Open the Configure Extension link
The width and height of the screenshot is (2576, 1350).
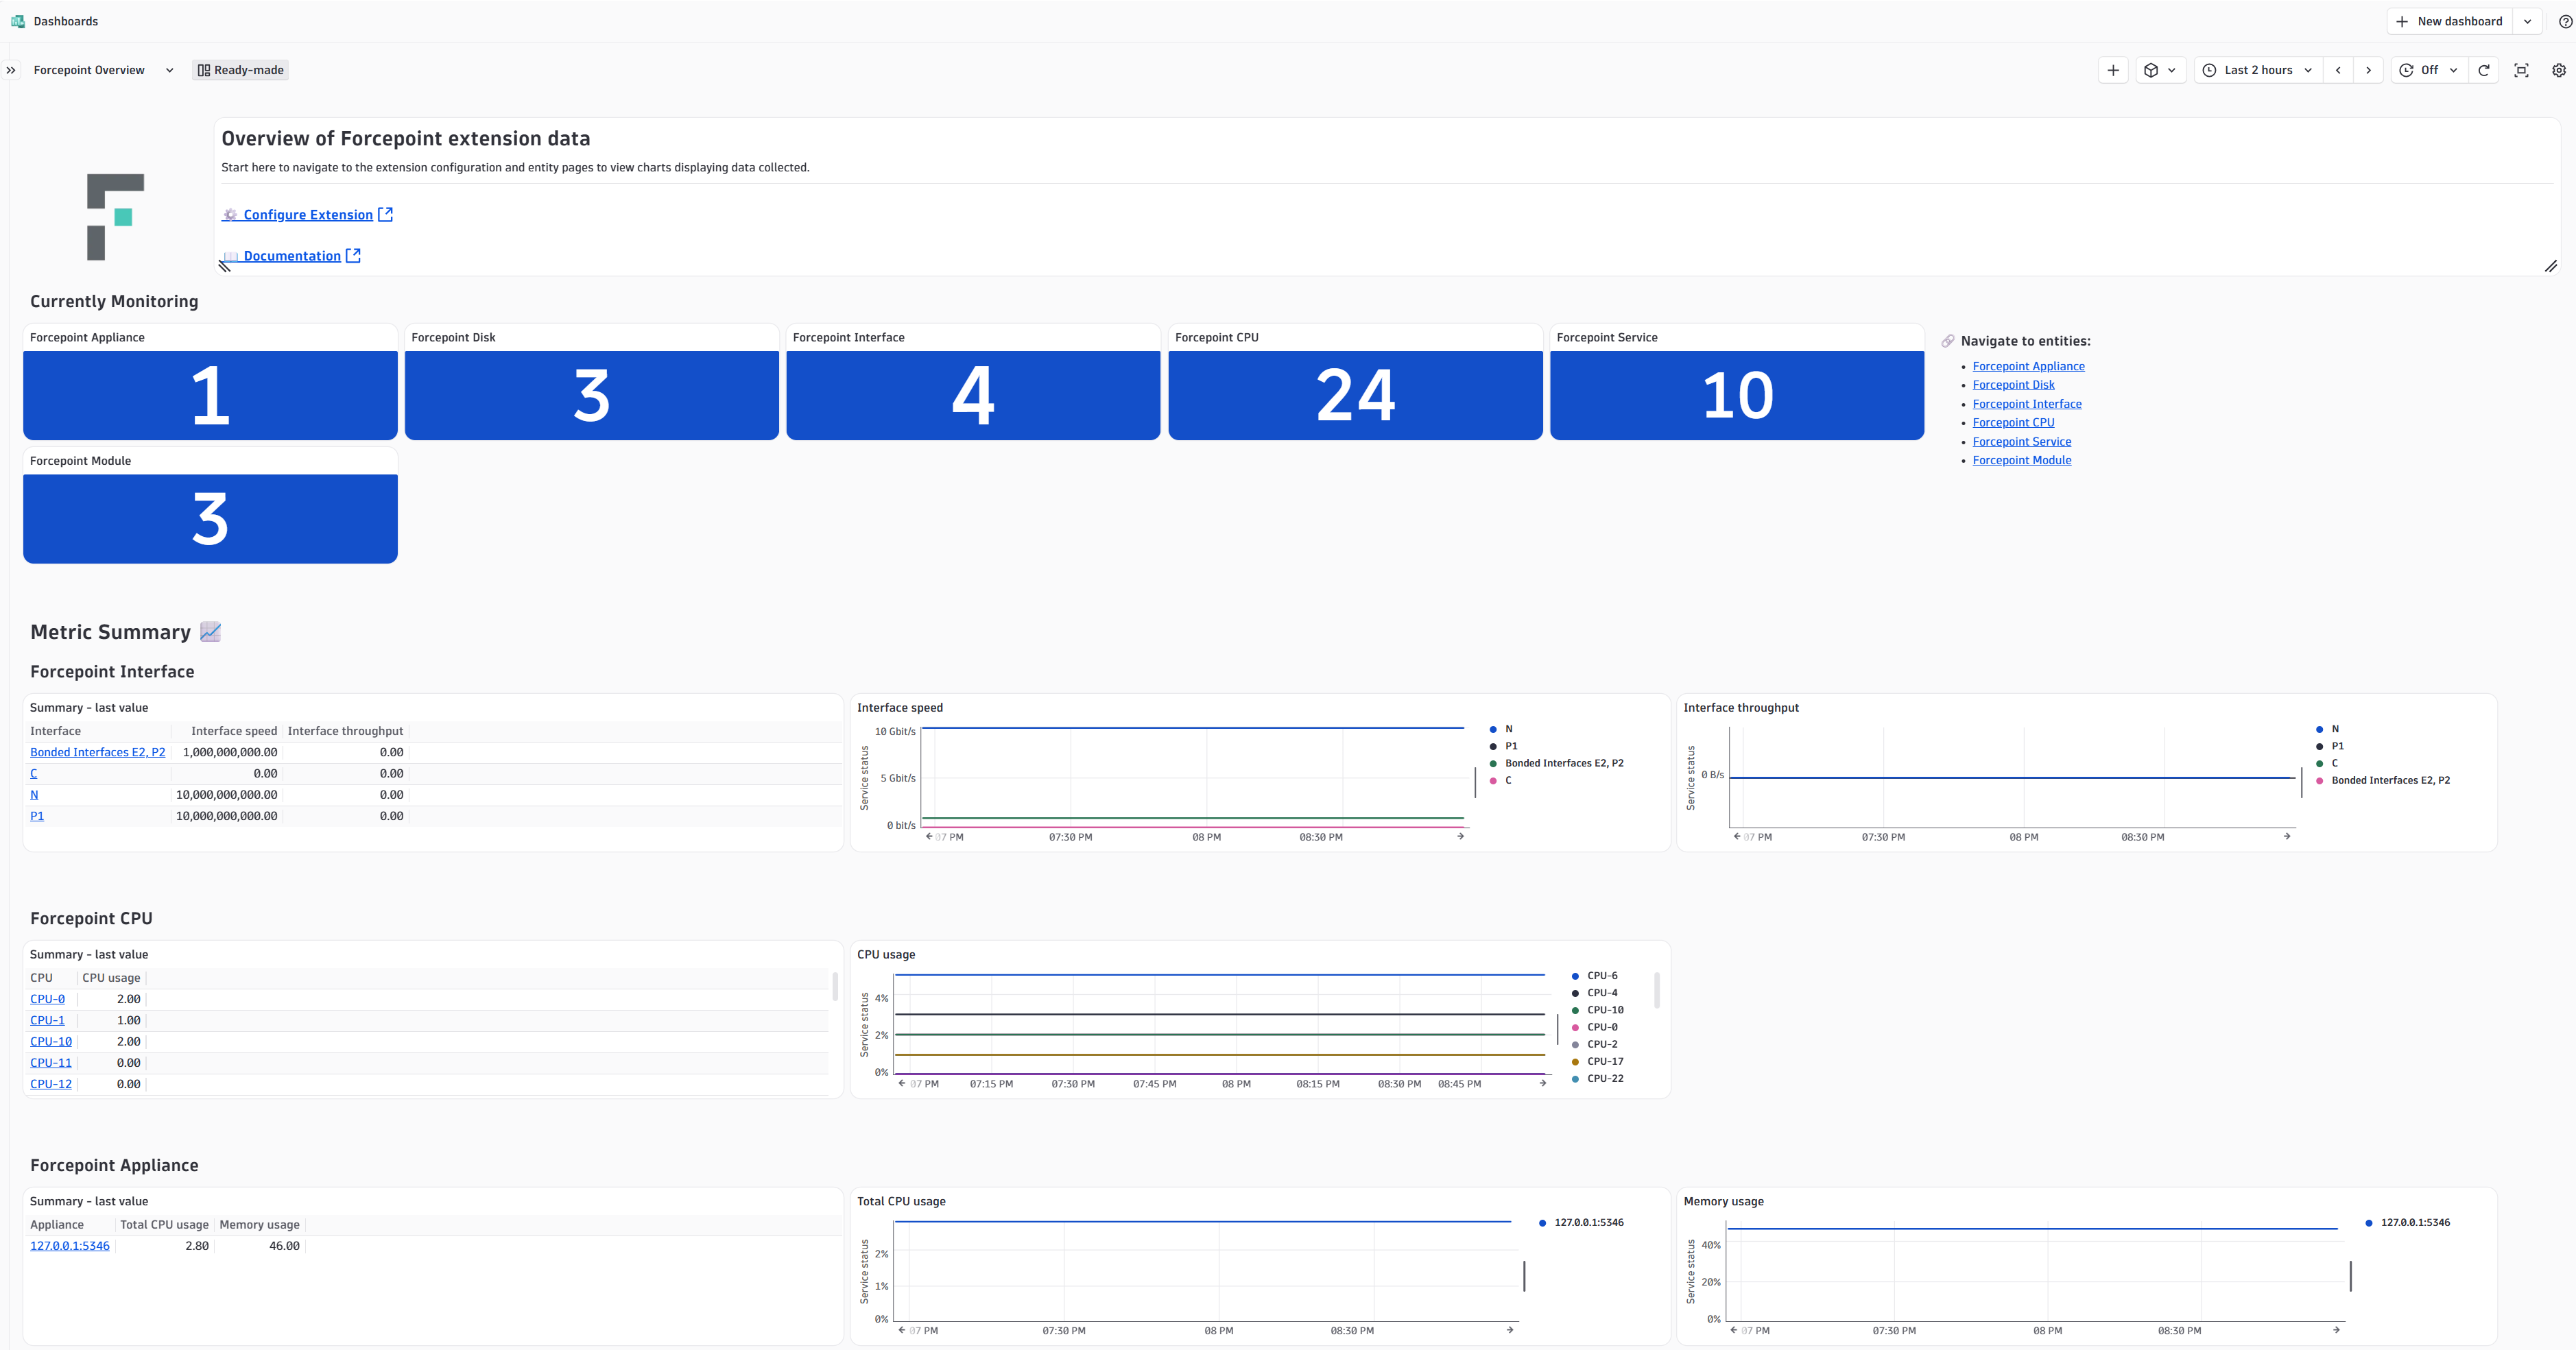pos(308,215)
